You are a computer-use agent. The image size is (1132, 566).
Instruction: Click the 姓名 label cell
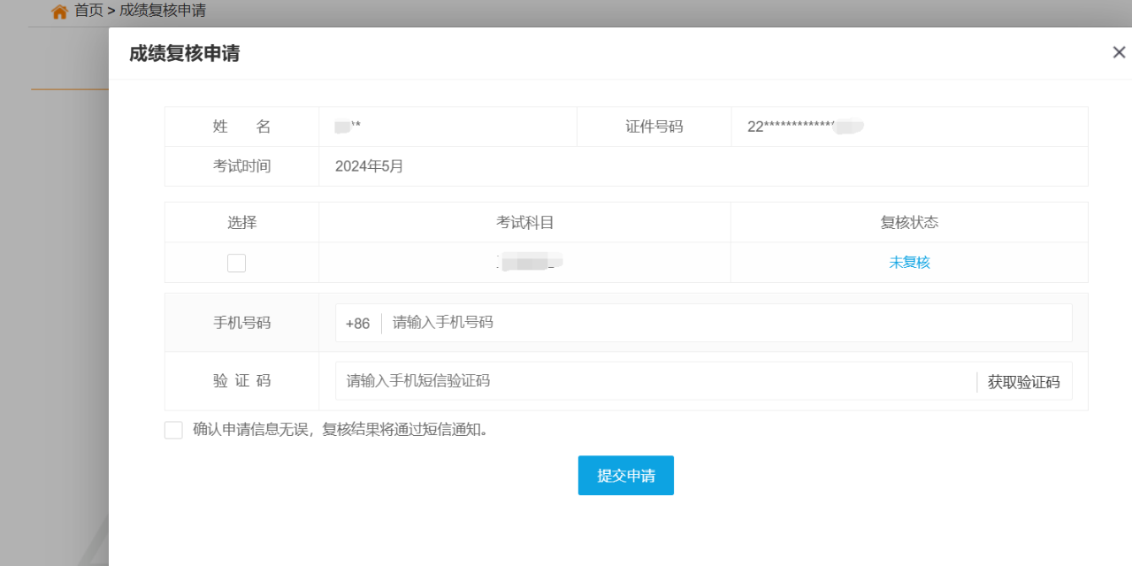(241, 126)
